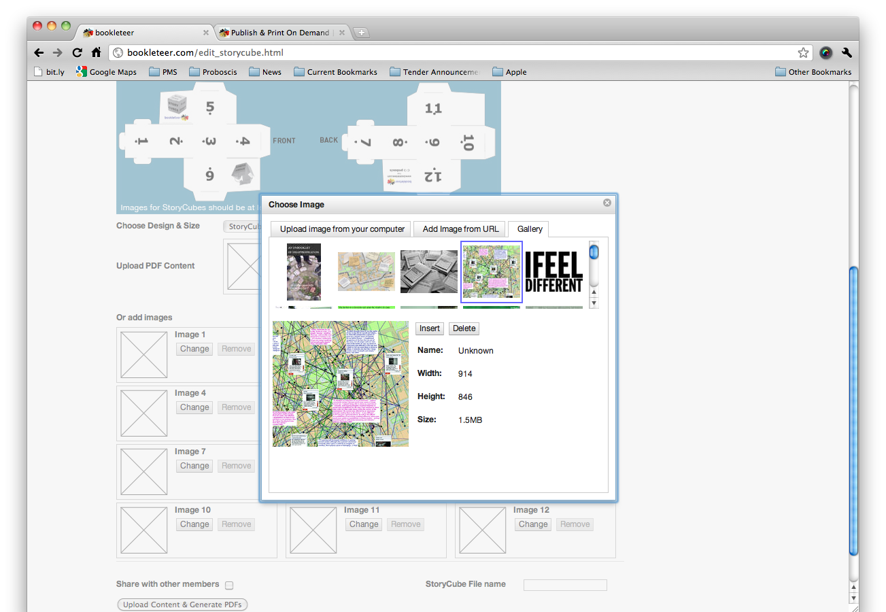Open the Choose Design & Size dropdown
This screenshot has height=612, width=886.
coord(242,226)
